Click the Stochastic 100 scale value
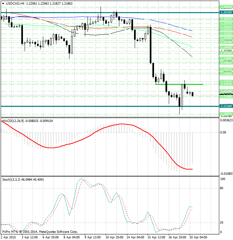Image resolution: width=233 pixels, height=240 pixels. pos(223,179)
